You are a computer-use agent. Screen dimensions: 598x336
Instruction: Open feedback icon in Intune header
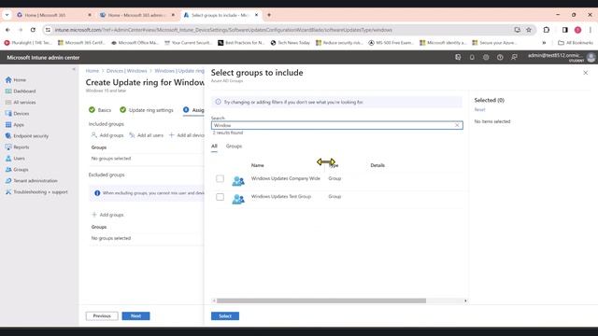coord(514,58)
